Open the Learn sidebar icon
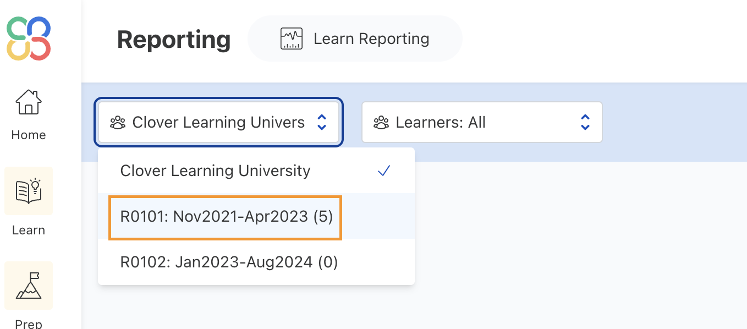This screenshot has width=747, height=329. pyautogui.click(x=29, y=191)
